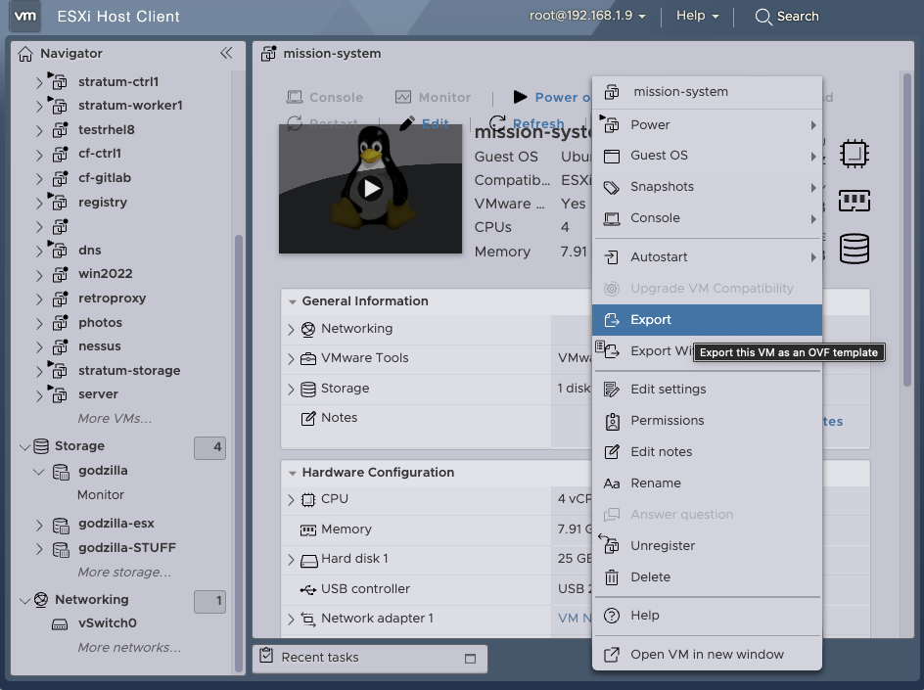Expand the godzilla-esx datastore node
The width and height of the screenshot is (924, 690).
tap(39, 525)
